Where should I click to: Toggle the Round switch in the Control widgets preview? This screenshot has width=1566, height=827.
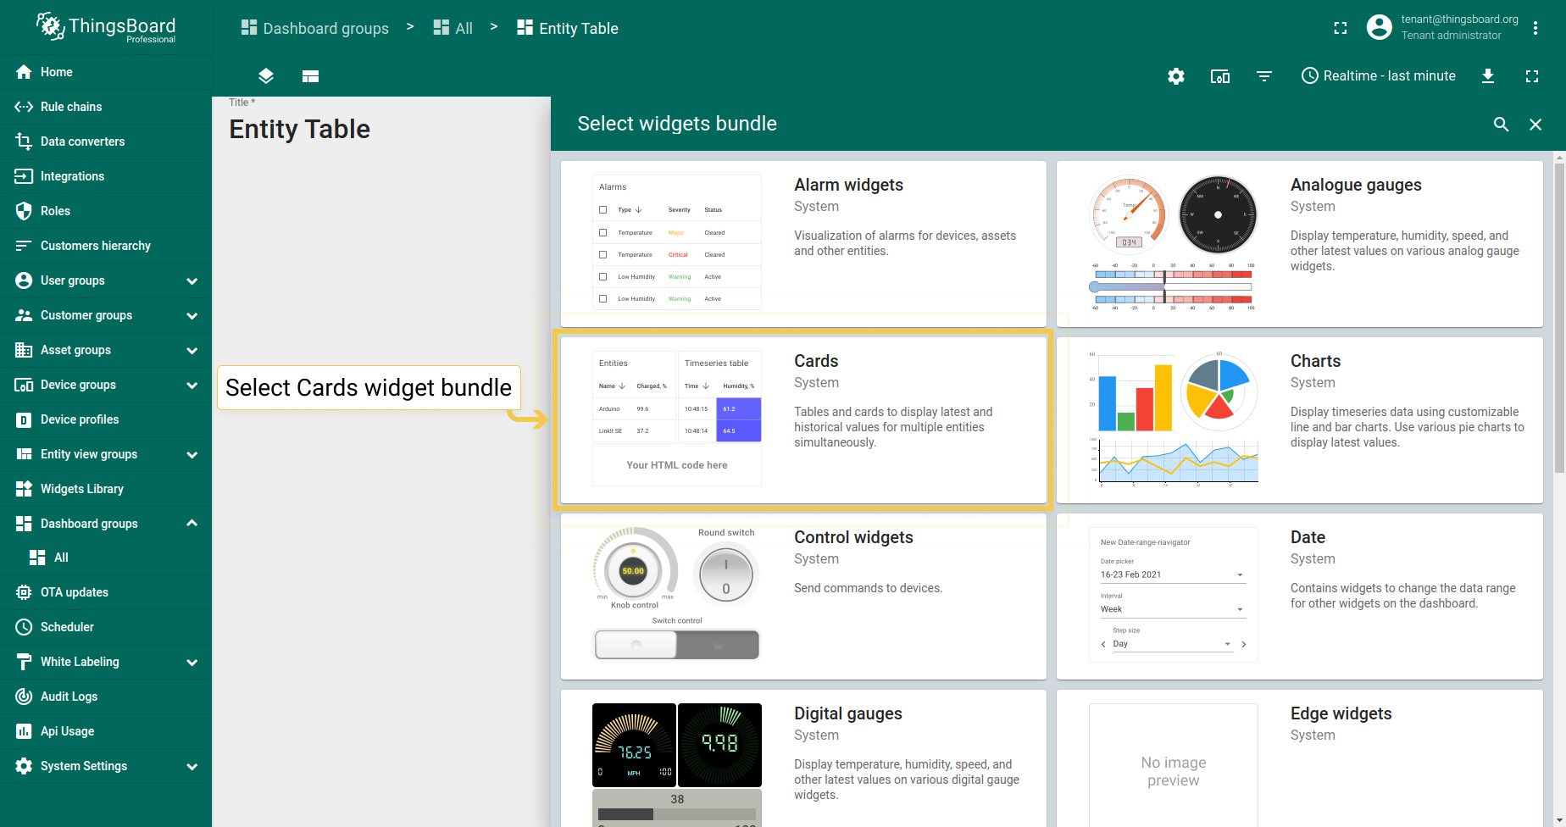[726, 574]
